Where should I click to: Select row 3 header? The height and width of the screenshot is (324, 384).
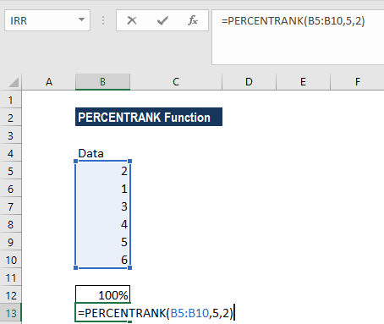point(11,135)
